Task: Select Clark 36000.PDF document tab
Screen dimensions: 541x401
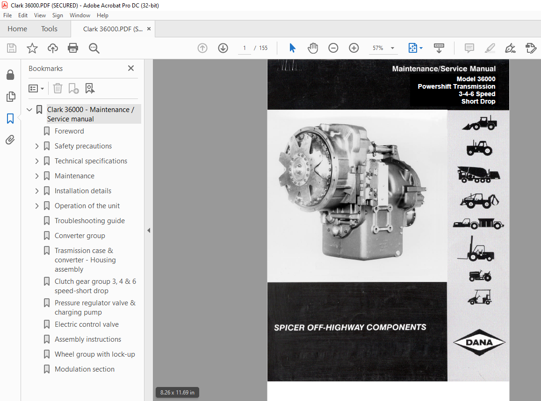Action: point(113,29)
